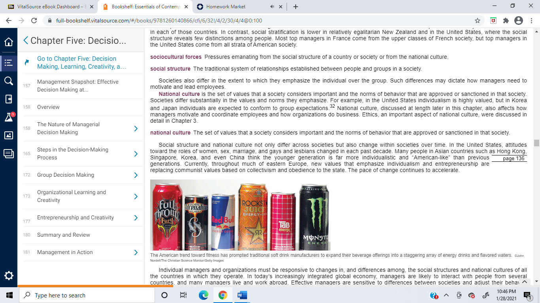
Task: Open the flask icon with notification badge
Action: (9, 117)
